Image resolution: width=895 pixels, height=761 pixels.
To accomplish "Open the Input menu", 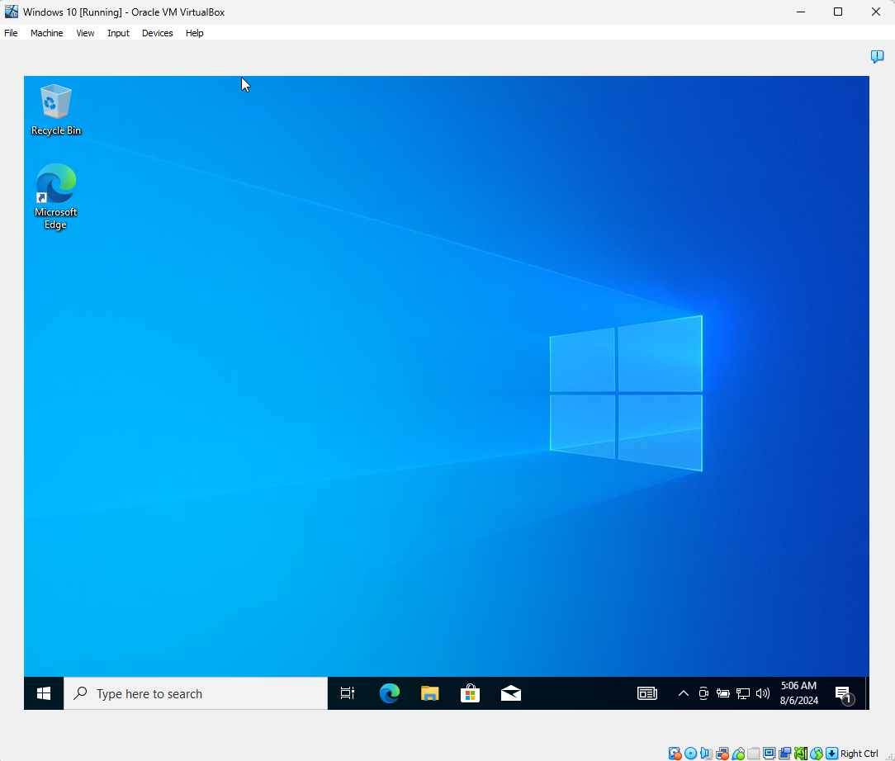I will tap(118, 33).
